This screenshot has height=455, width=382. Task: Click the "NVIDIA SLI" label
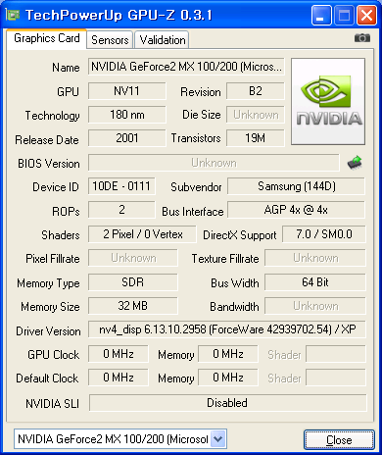point(53,404)
